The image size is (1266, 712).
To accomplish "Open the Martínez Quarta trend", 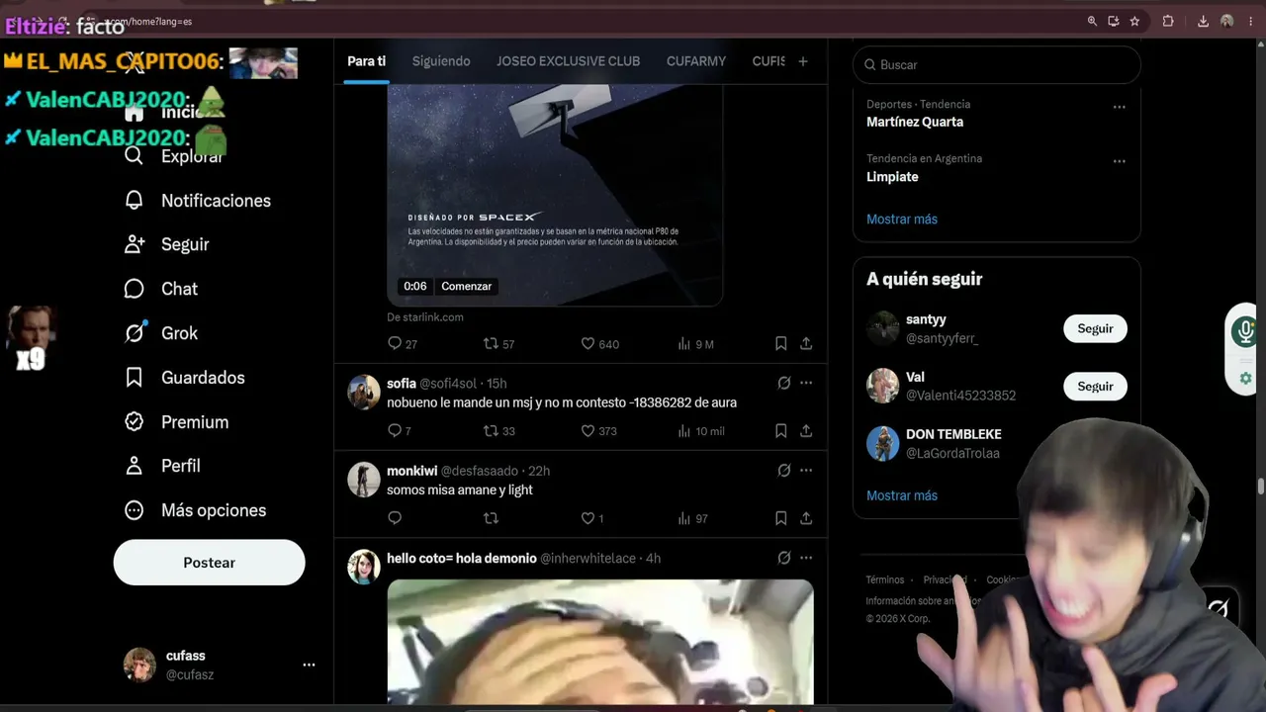I will point(915,122).
